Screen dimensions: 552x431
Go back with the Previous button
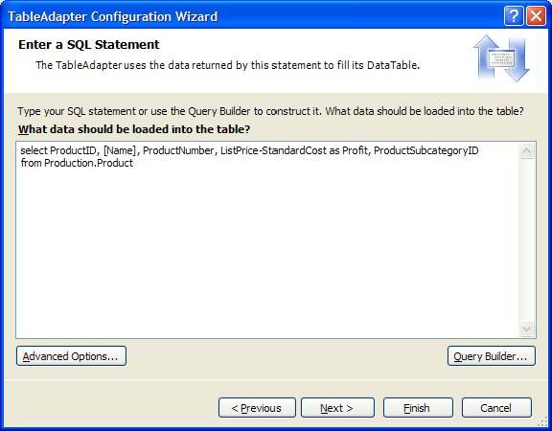tap(257, 408)
